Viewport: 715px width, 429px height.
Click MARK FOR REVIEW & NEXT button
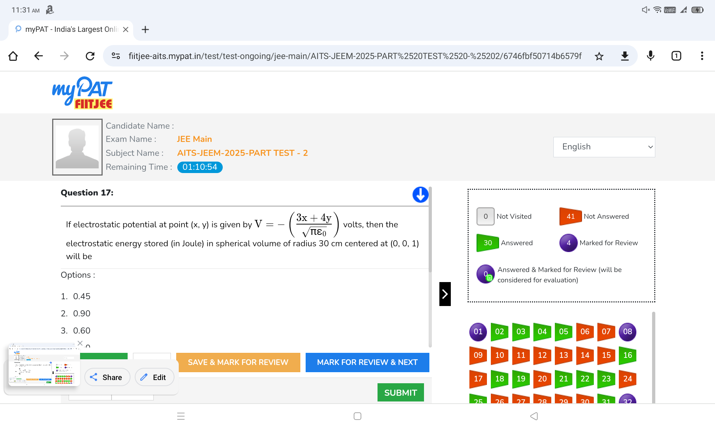tap(368, 363)
